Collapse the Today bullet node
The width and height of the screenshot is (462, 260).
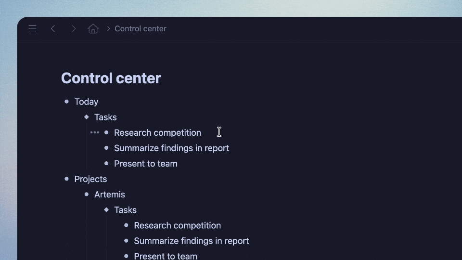click(67, 102)
